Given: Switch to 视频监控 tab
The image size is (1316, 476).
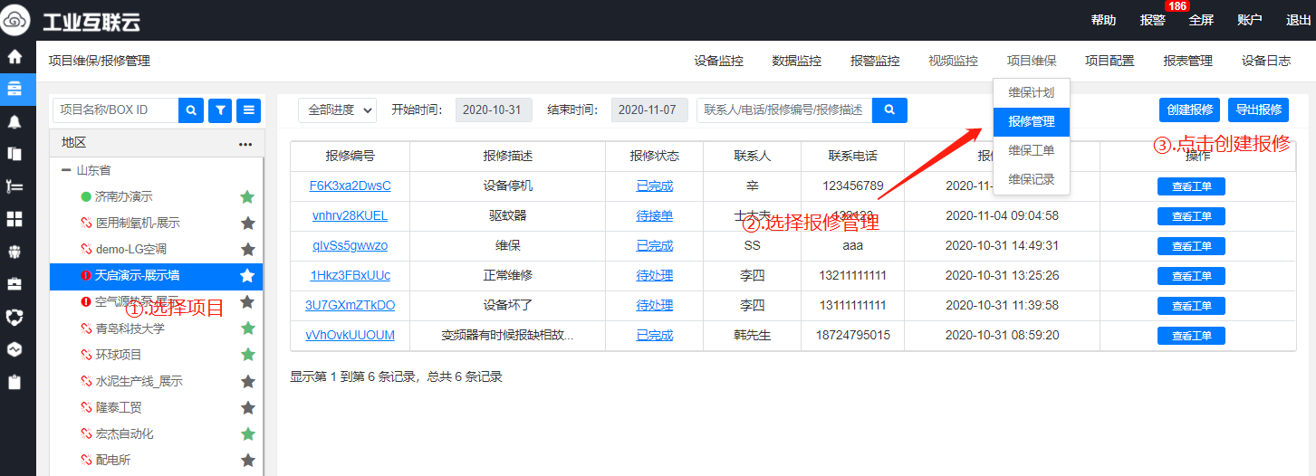Looking at the screenshot, I should tap(954, 61).
